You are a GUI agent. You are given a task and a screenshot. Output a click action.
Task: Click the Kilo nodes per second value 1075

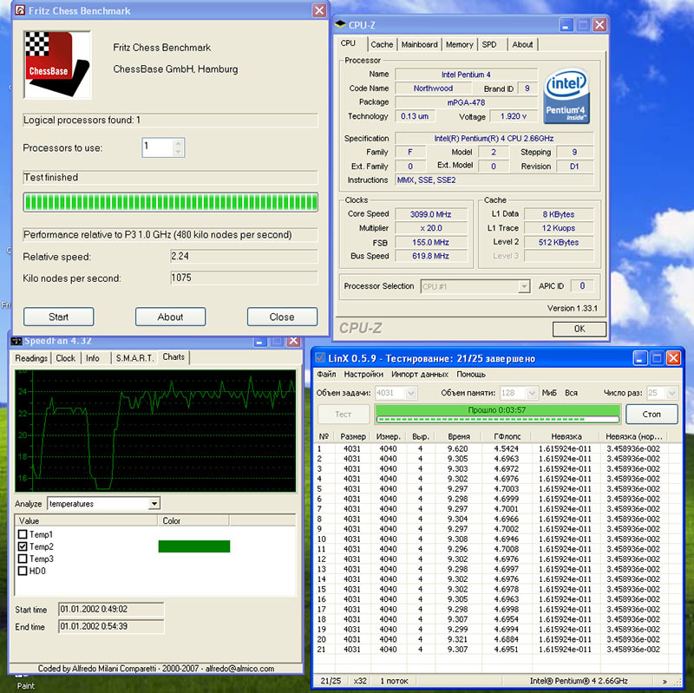click(244, 278)
